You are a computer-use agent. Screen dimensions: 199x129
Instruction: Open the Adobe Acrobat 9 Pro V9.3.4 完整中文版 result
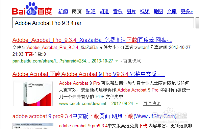[x=89, y=74]
